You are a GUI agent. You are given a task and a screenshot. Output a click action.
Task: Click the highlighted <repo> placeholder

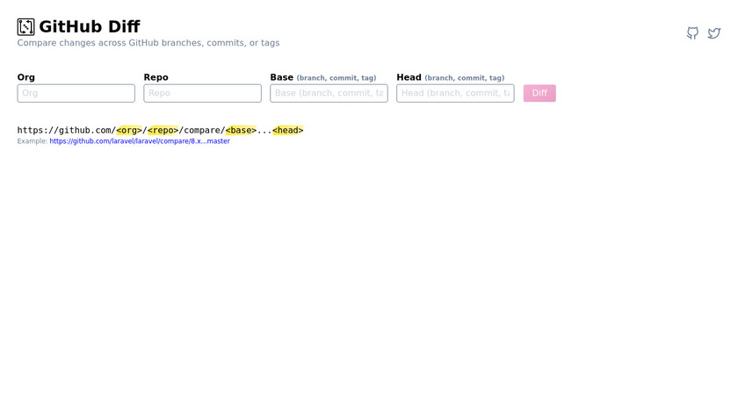point(163,130)
